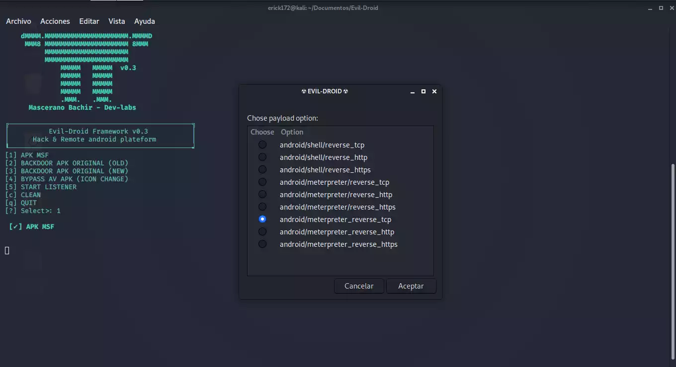The image size is (676, 367).
Task: Click the terminal cursor block
Action: [7, 250]
